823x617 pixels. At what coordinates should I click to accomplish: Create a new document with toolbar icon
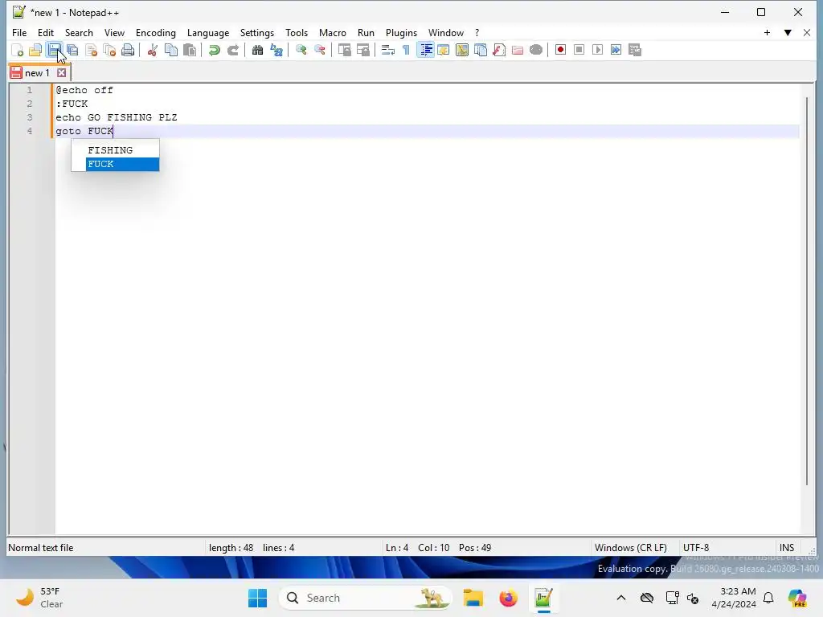[x=18, y=51]
